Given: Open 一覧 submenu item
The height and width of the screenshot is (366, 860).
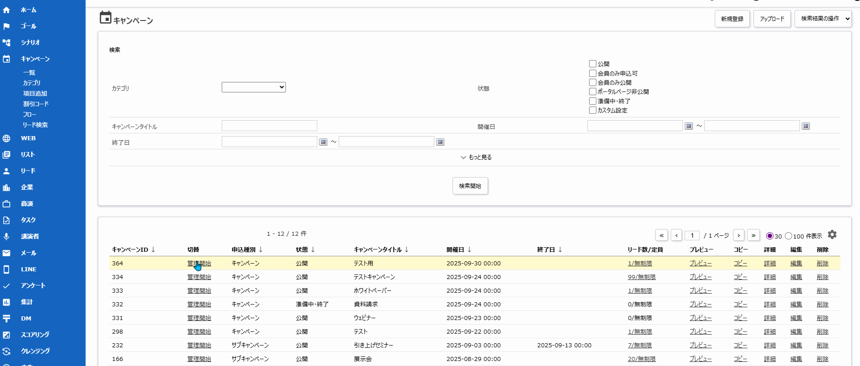Looking at the screenshot, I should (29, 73).
